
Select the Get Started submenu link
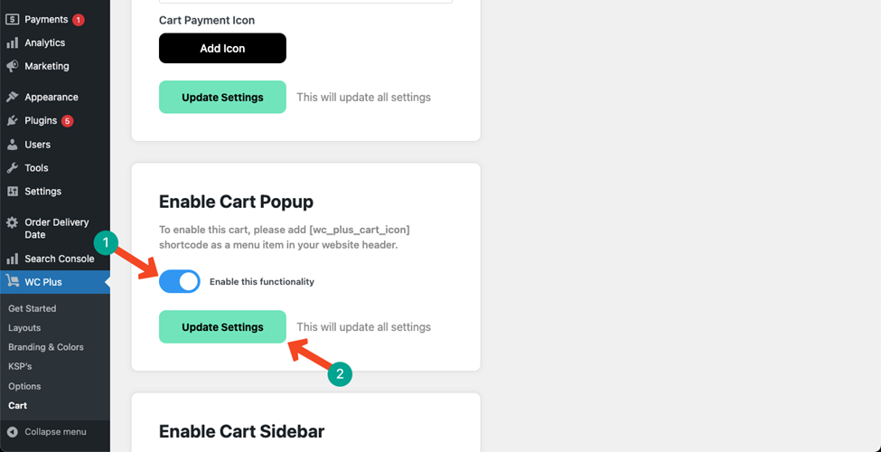tap(32, 308)
